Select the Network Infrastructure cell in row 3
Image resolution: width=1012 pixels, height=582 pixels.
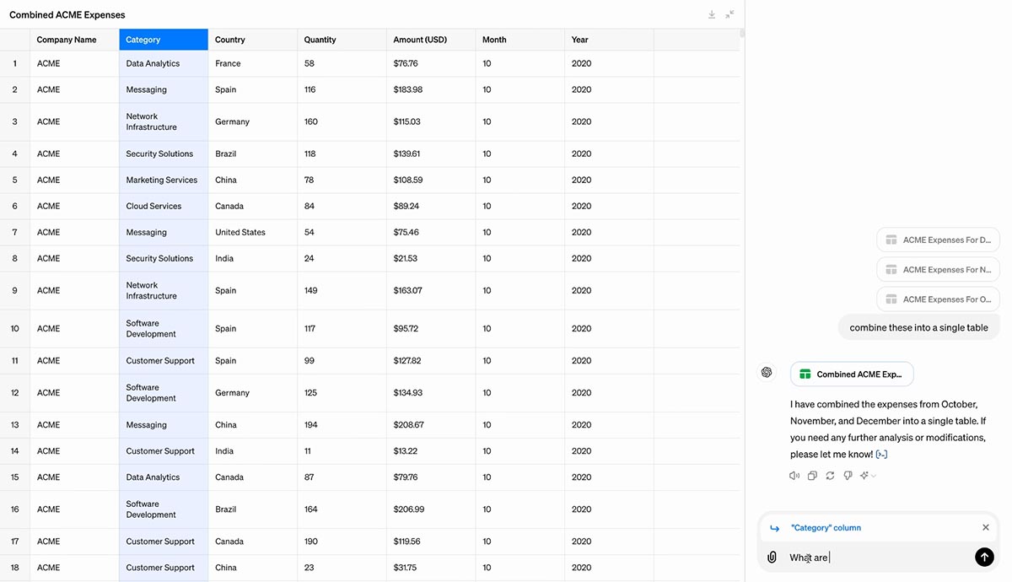tap(164, 121)
